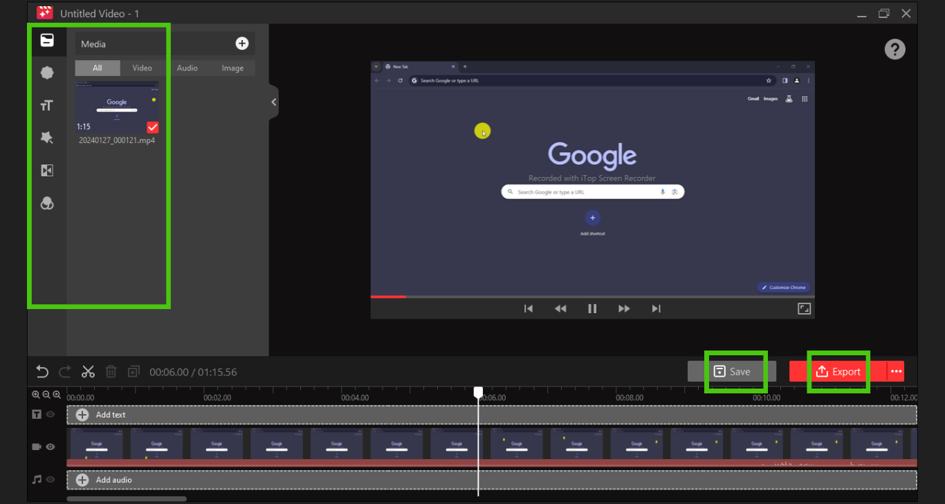Click the Split scissors icon
Image resolution: width=945 pixels, height=504 pixels.
[x=88, y=372]
